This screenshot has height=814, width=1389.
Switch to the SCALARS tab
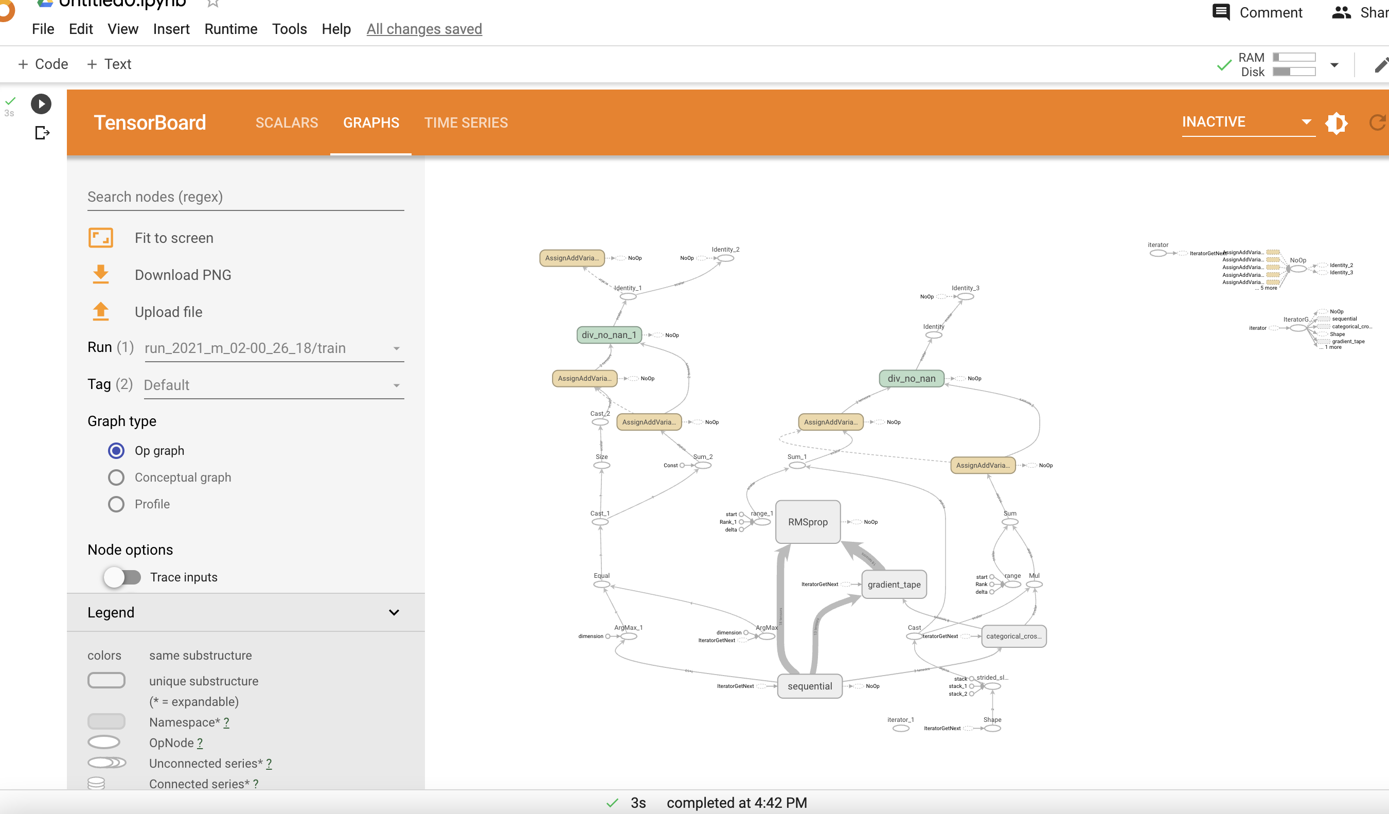tap(287, 122)
